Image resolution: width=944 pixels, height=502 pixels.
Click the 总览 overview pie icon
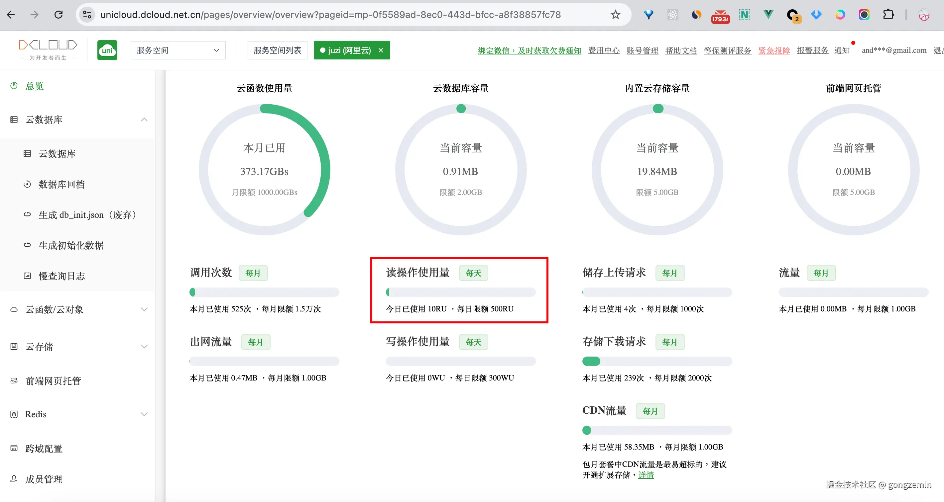(14, 86)
